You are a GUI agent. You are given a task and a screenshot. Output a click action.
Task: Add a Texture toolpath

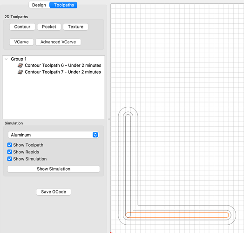click(x=75, y=27)
